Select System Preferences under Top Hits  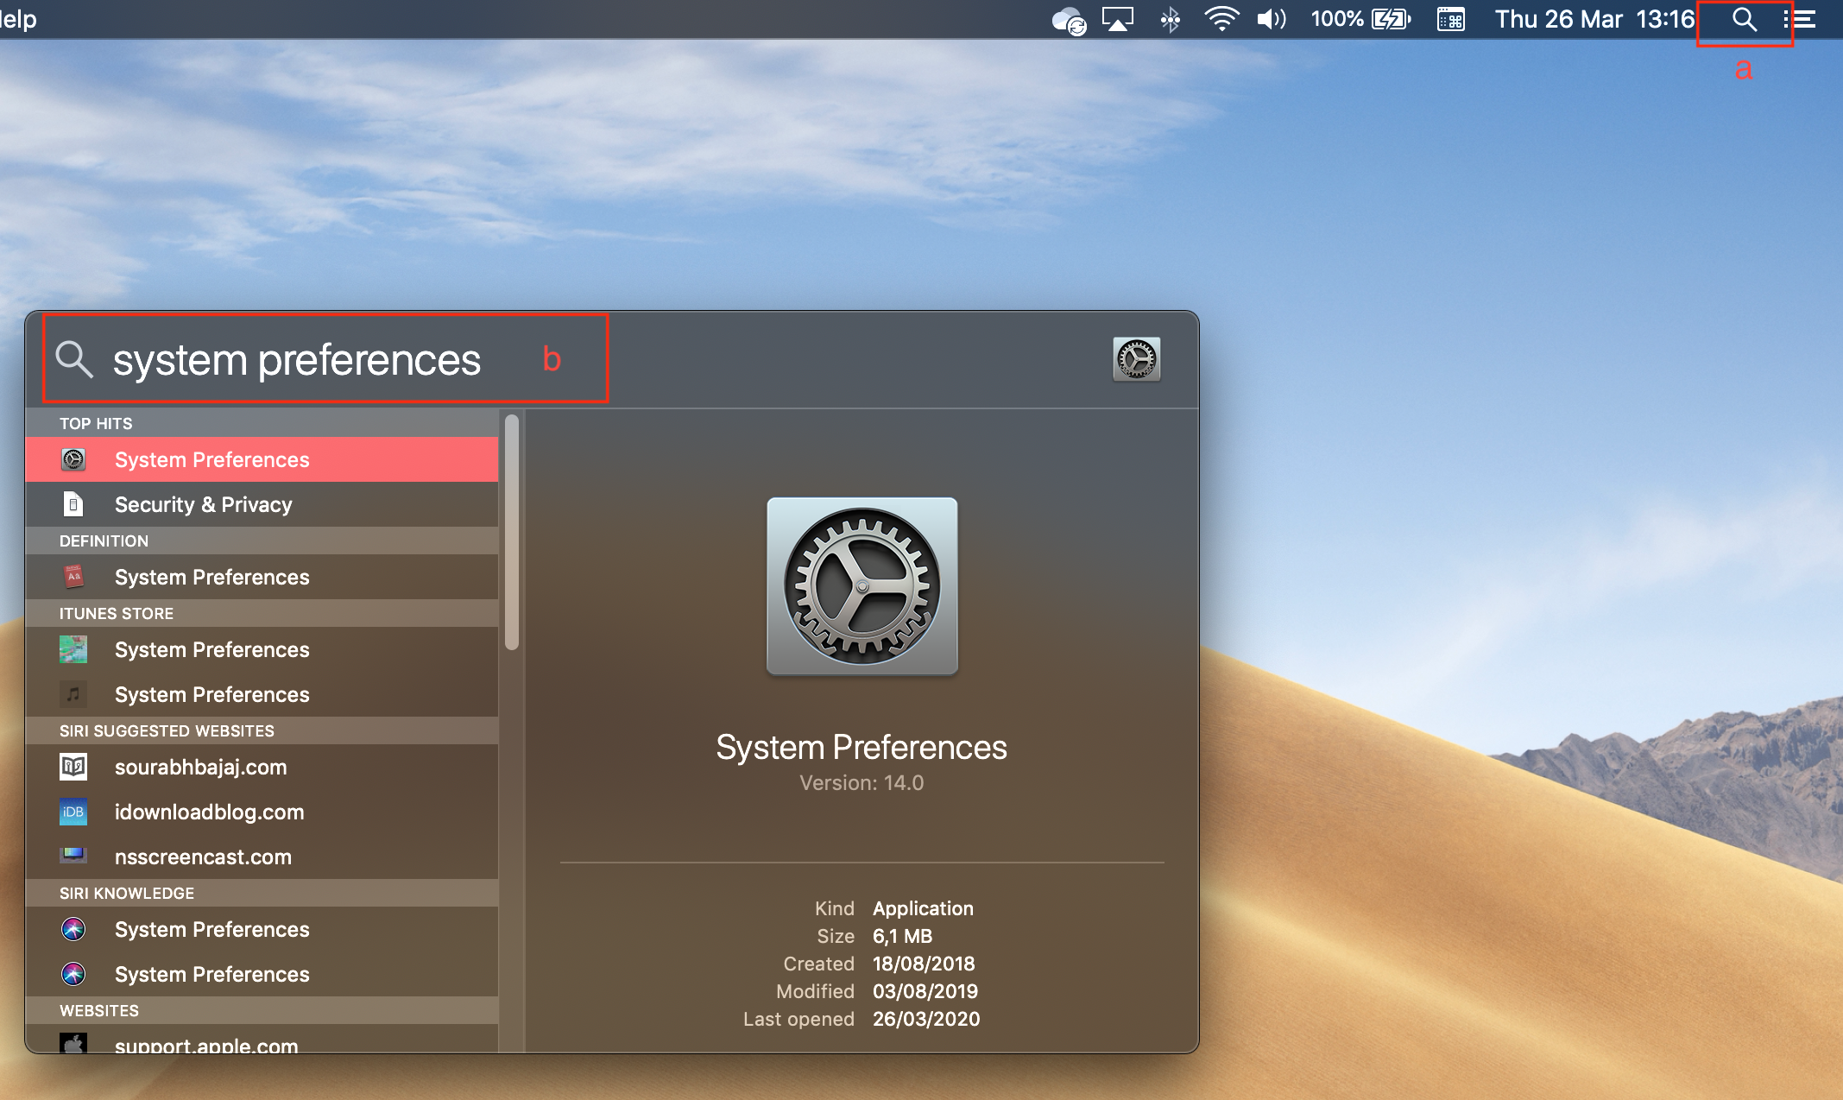coord(262,459)
